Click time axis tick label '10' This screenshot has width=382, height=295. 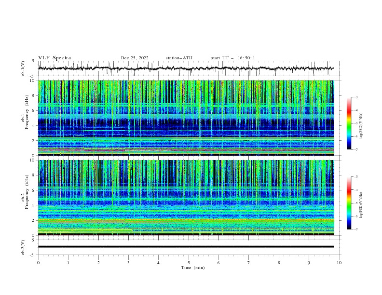tap(339, 263)
